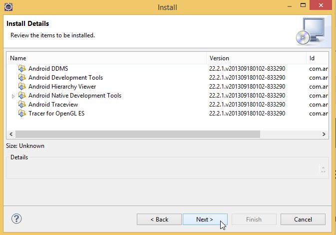Click the Eclipse icon in the title bar
This screenshot has height=235, width=336.
(8, 7)
